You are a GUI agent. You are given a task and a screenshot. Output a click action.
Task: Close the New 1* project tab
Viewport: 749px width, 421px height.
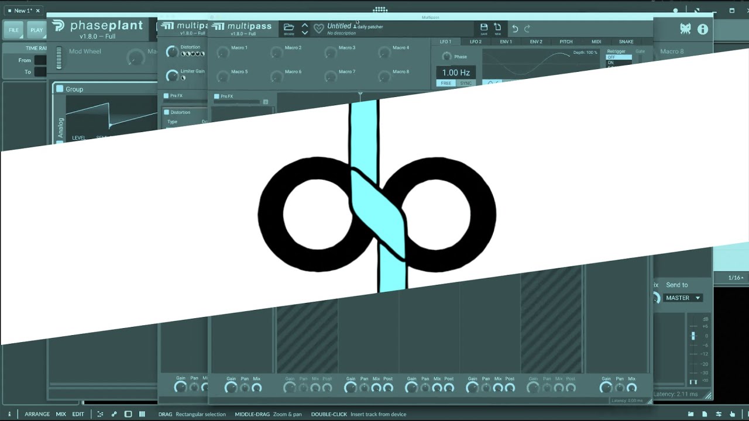tap(37, 11)
